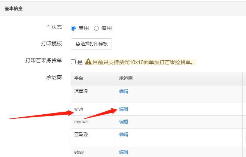Click the 承运商 field label left of table
The height and width of the screenshot is (157, 246).
pyautogui.click(x=54, y=77)
